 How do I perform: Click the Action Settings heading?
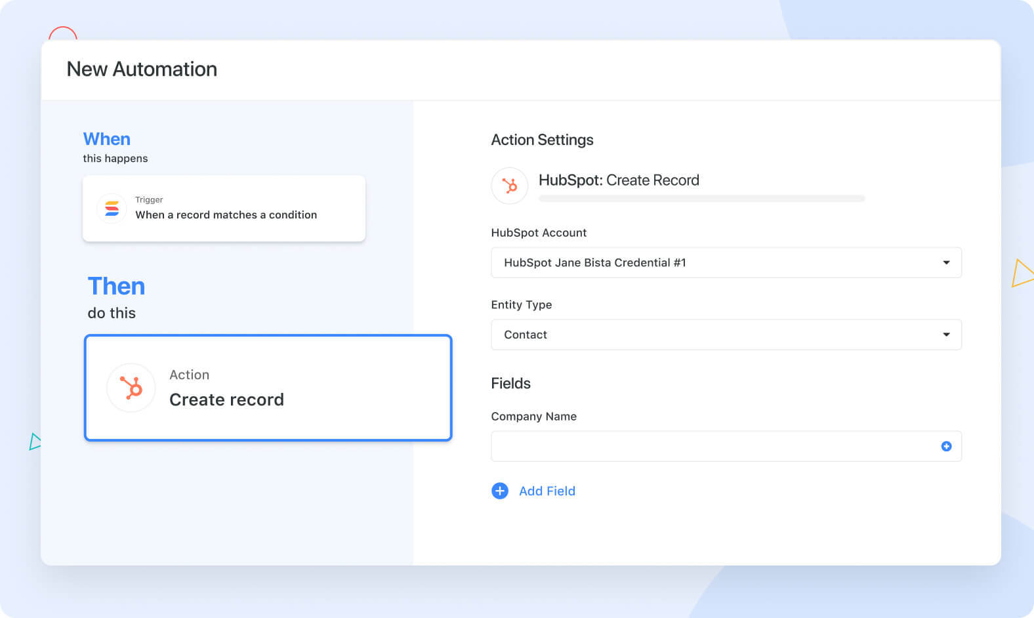(x=542, y=140)
